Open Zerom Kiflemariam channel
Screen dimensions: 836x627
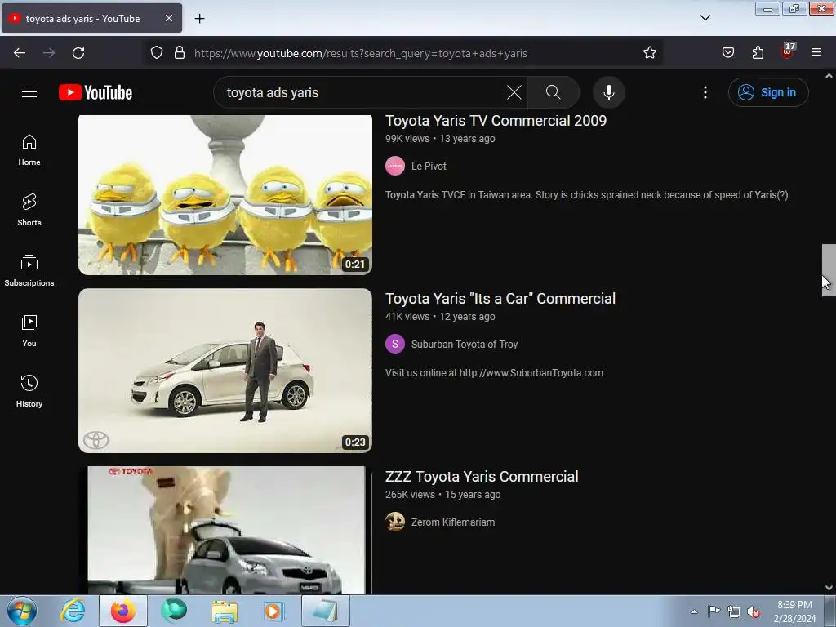point(452,522)
